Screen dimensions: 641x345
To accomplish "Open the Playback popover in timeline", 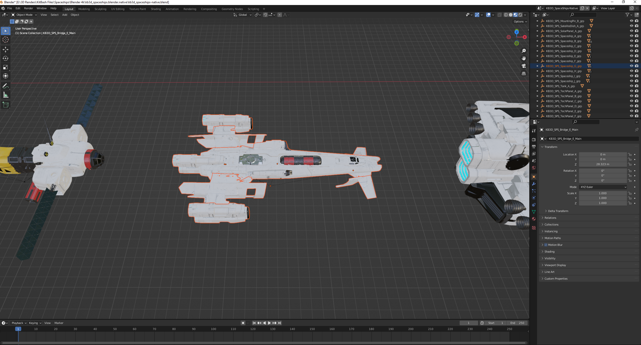I will click(19, 323).
